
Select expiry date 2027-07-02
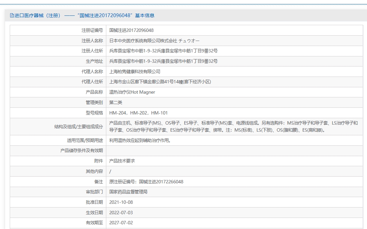(x=121, y=223)
